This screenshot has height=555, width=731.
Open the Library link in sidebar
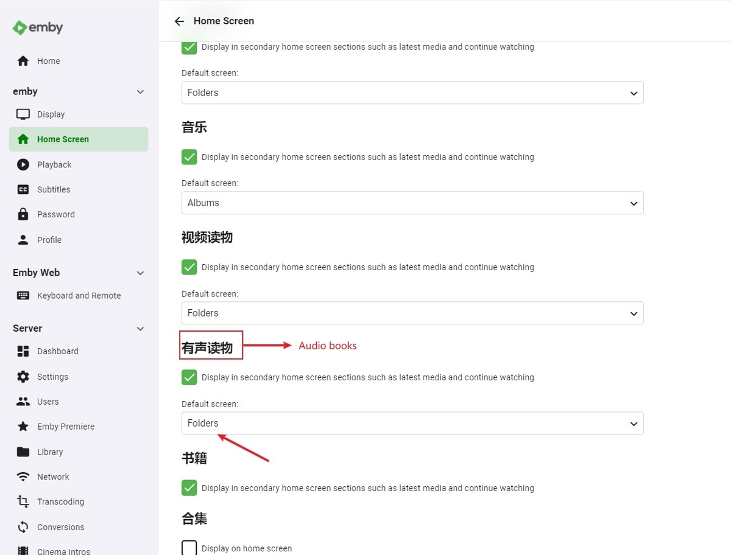click(50, 452)
